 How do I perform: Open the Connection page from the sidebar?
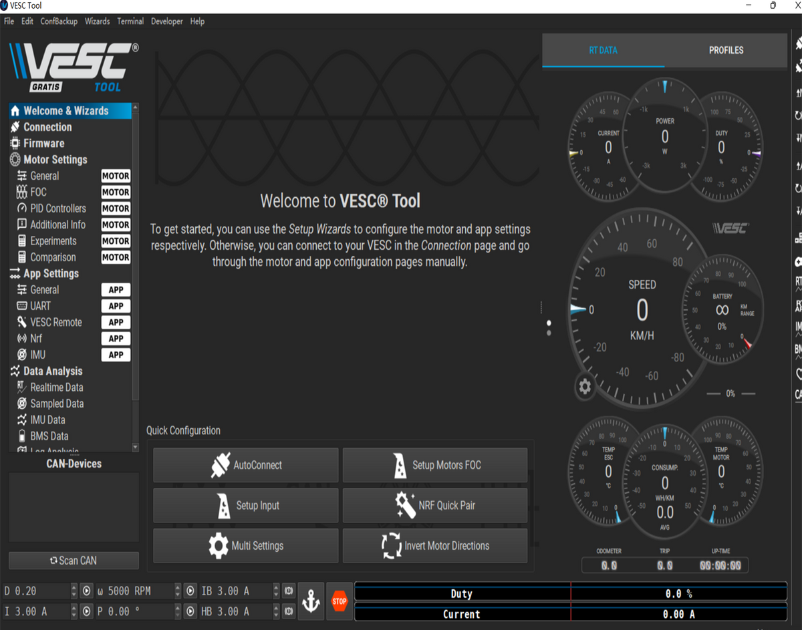[x=47, y=126]
